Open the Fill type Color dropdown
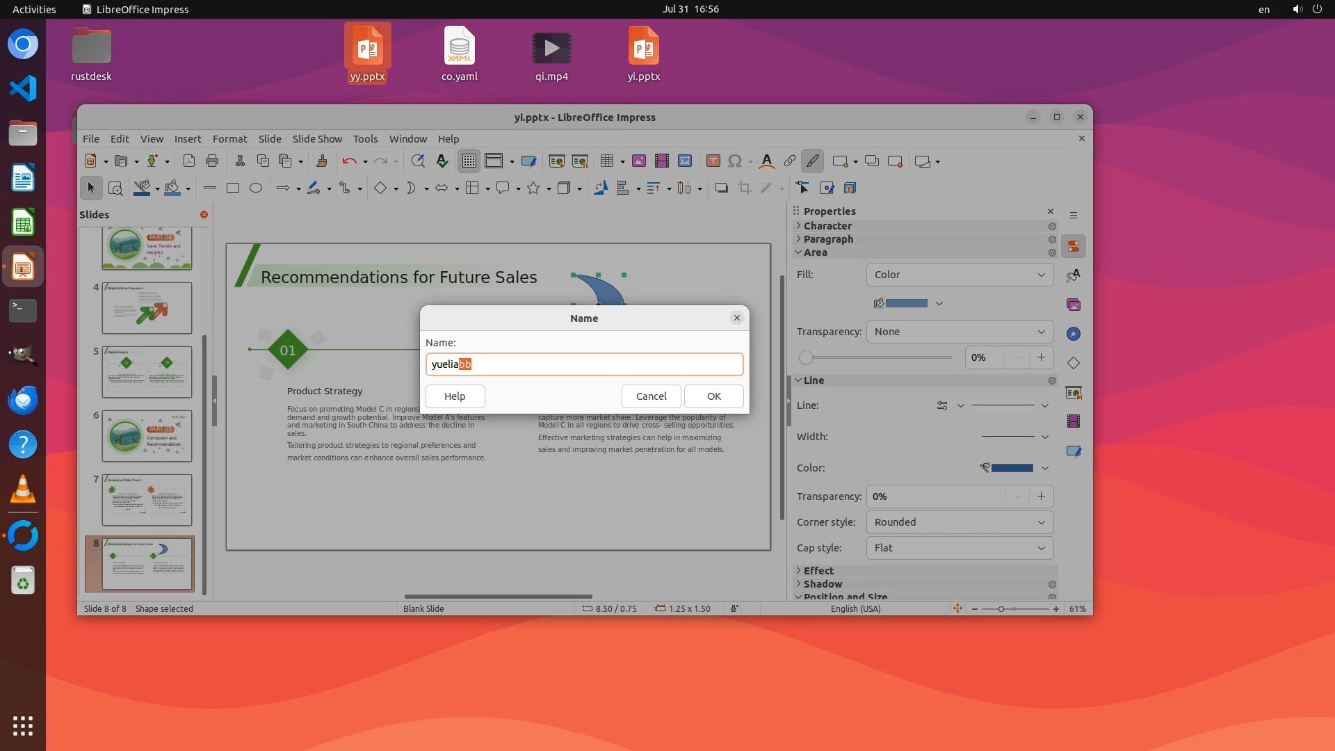The image size is (1335, 751). tap(960, 275)
